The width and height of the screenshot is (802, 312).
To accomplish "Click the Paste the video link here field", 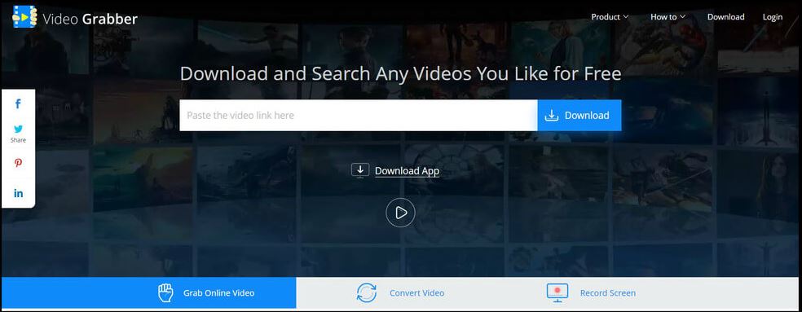I will [359, 116].
